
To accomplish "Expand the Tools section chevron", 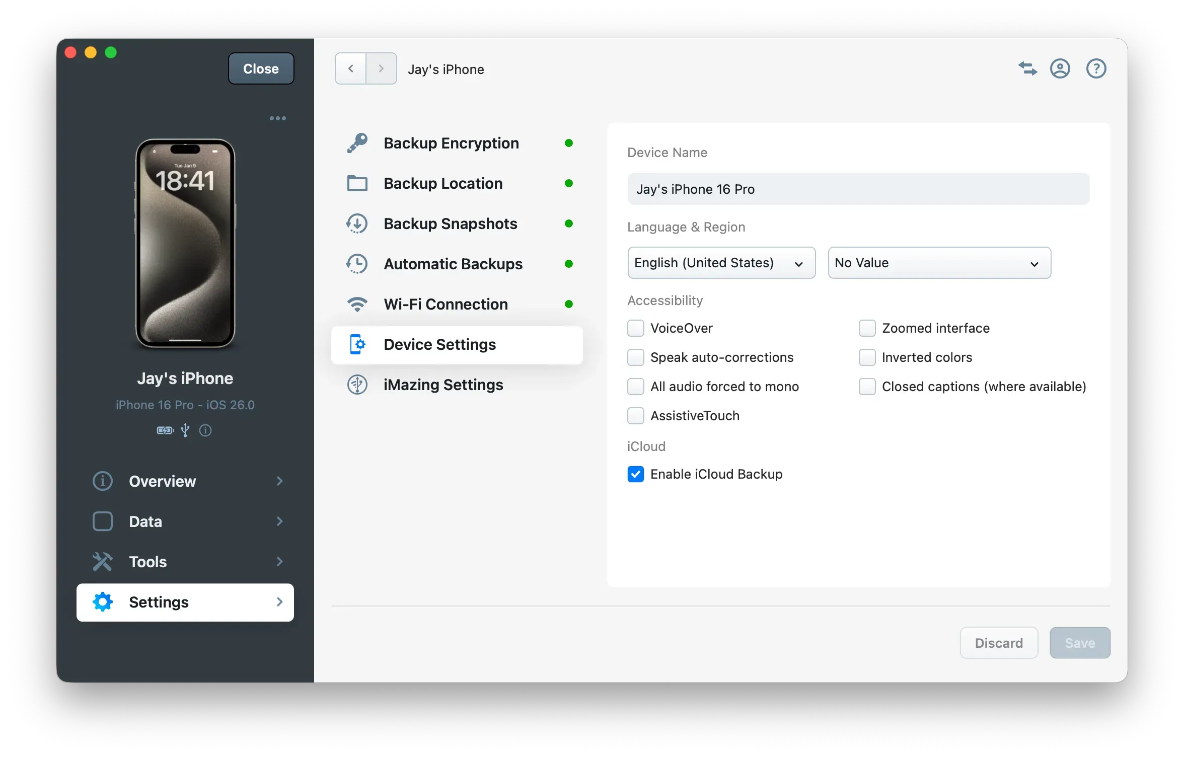I will point(280,562).
